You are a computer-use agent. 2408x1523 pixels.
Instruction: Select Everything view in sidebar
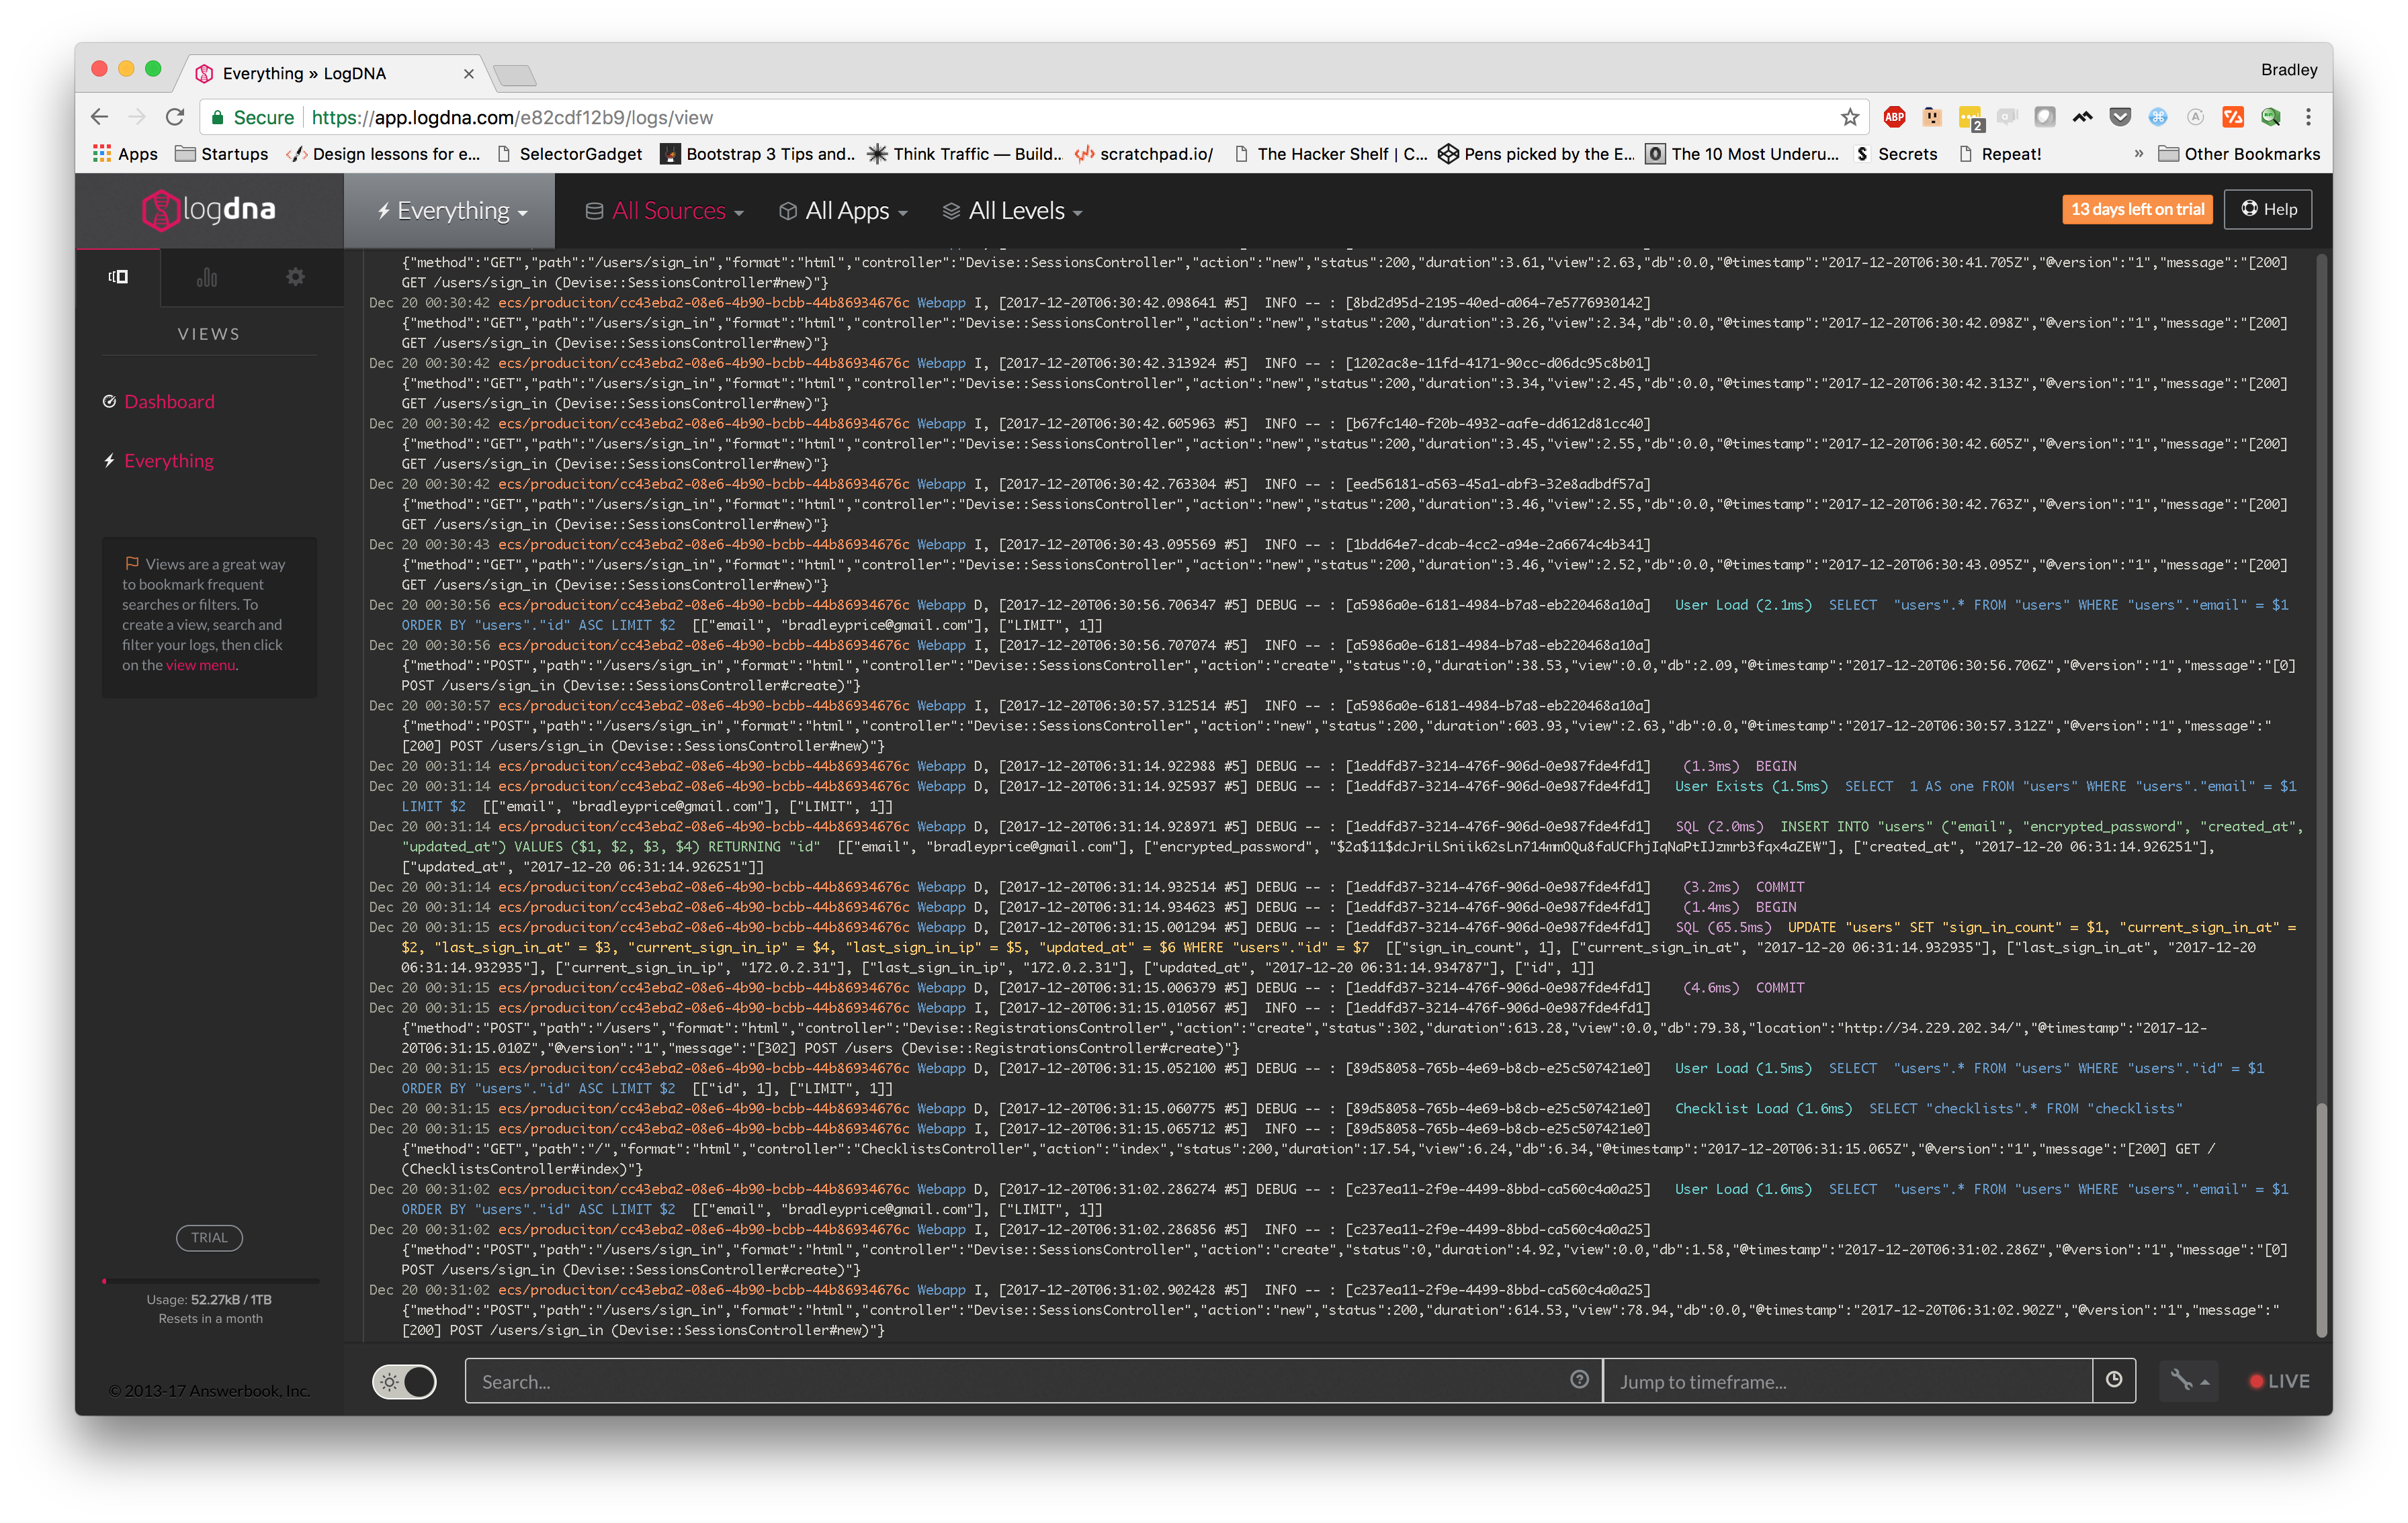coord(168,461)
